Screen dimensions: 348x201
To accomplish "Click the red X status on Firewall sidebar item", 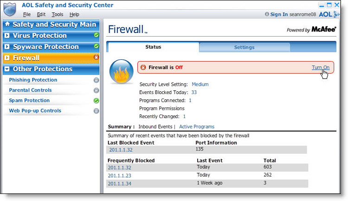I will pyautogui.click(x=96, y=57).
